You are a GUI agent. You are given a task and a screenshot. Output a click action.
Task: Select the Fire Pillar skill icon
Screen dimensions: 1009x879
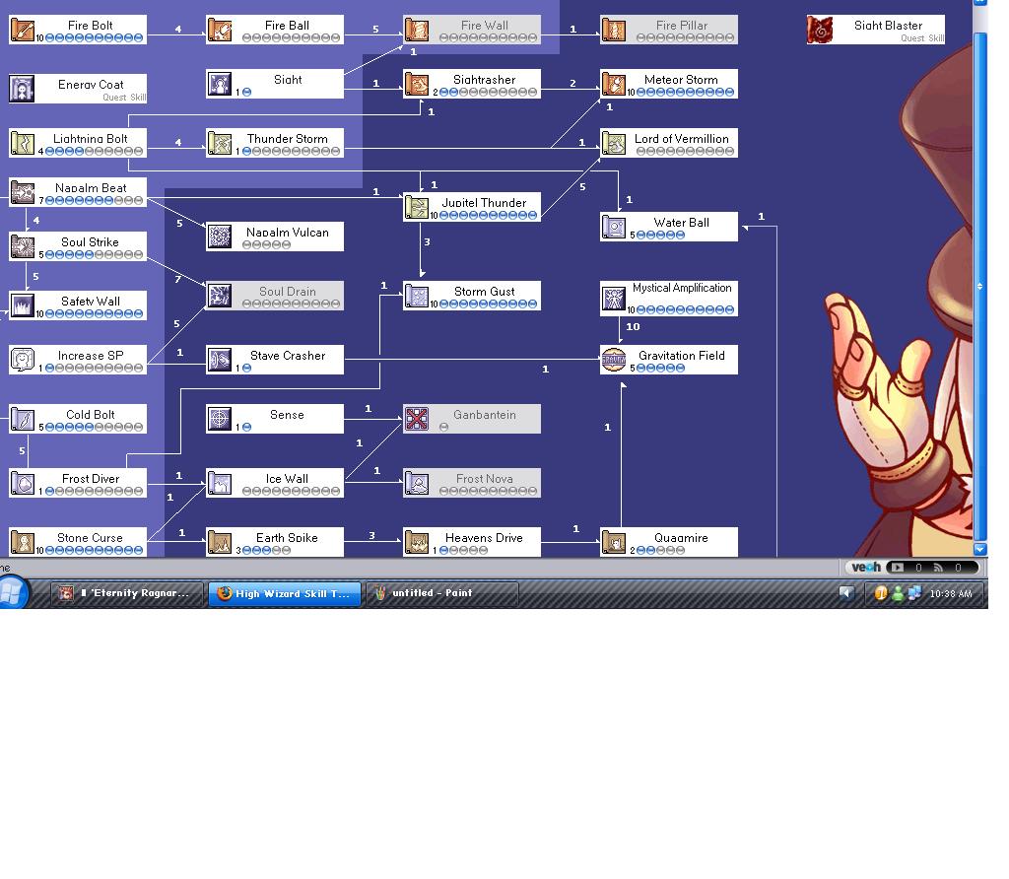tap(613, 31)
